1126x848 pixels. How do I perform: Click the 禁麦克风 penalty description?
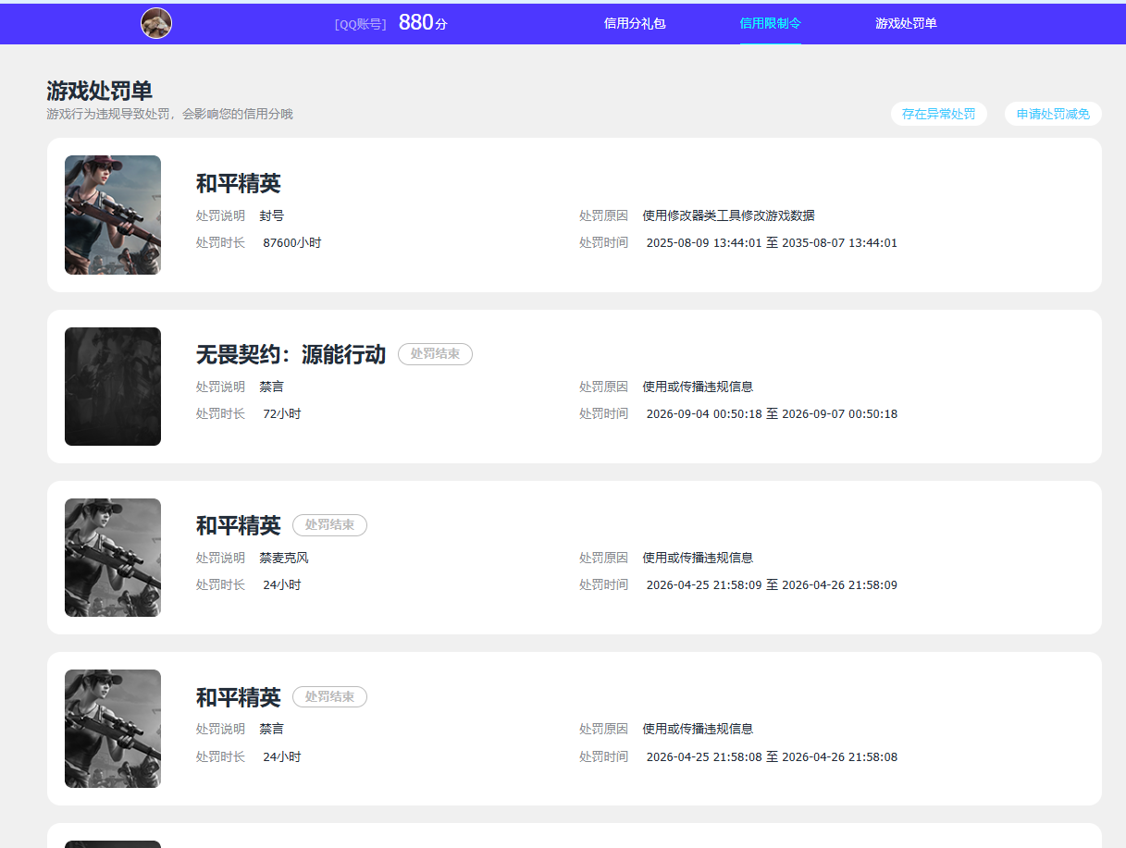coord(284,558)
